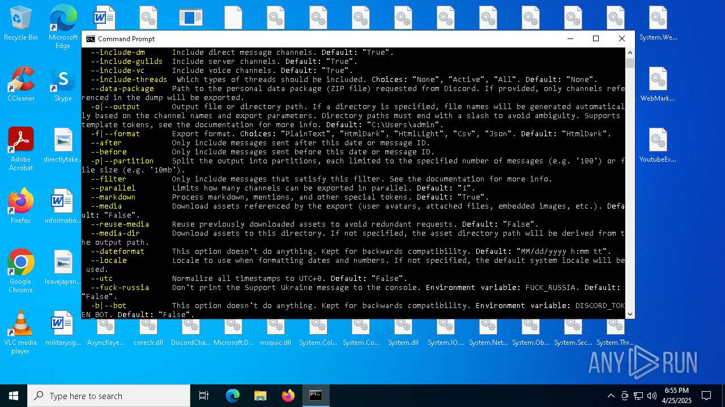Click the 'Type here to search' box
725x407 pixels.
[x=109, y=396]
